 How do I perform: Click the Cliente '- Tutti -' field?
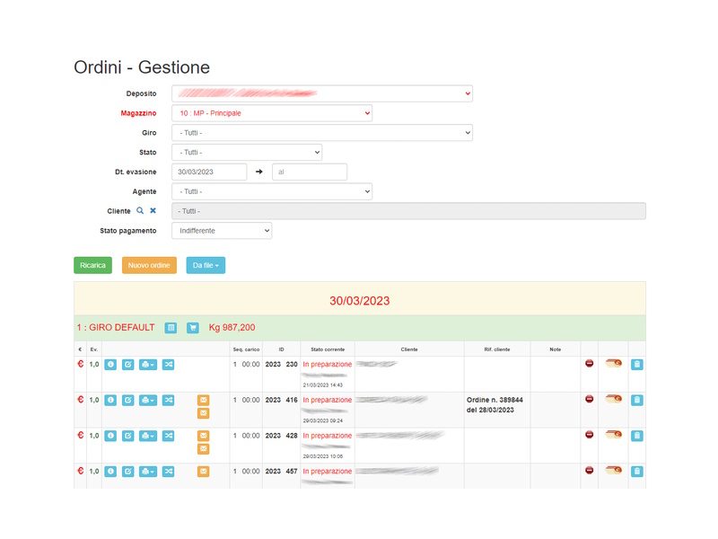click(409, 211)
